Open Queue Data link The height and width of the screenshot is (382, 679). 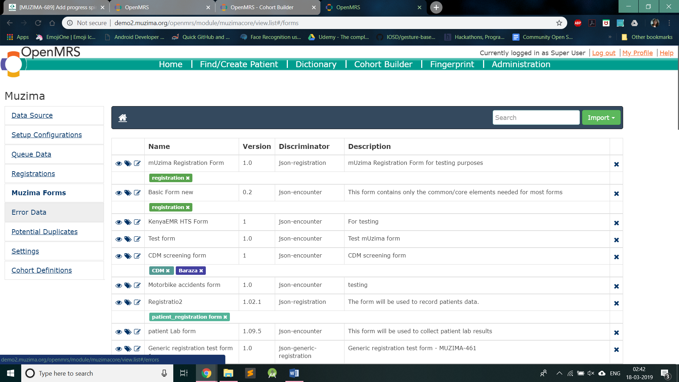click(x=31, y=154)
